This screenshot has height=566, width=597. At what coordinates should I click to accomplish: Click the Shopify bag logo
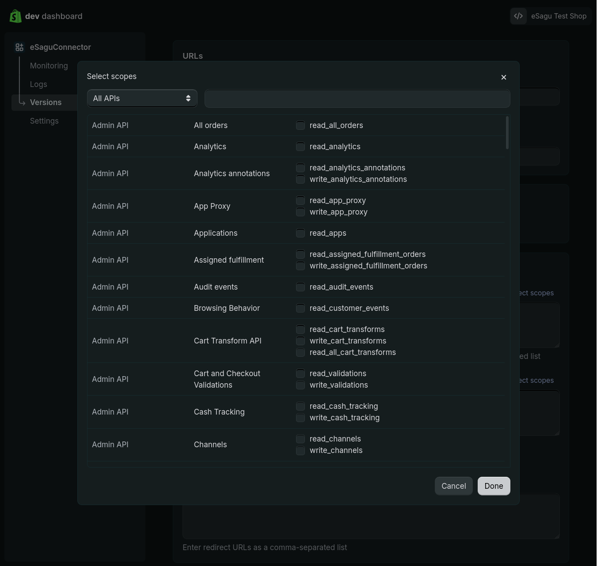pos(15,16)
